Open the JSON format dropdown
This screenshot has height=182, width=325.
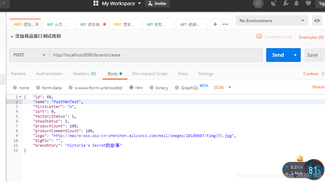click(223, 88)
